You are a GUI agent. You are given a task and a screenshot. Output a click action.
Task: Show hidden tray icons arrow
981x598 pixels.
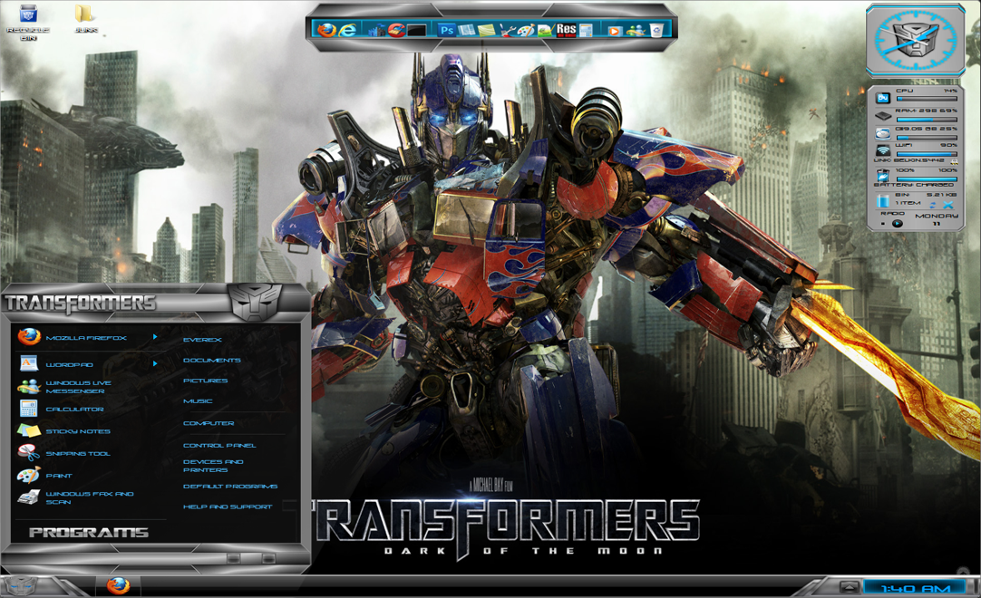pyautogui.click(x=849, y=587)
